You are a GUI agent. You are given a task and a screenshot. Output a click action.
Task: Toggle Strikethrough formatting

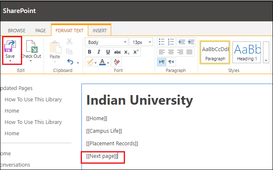(x=117, y=52)
